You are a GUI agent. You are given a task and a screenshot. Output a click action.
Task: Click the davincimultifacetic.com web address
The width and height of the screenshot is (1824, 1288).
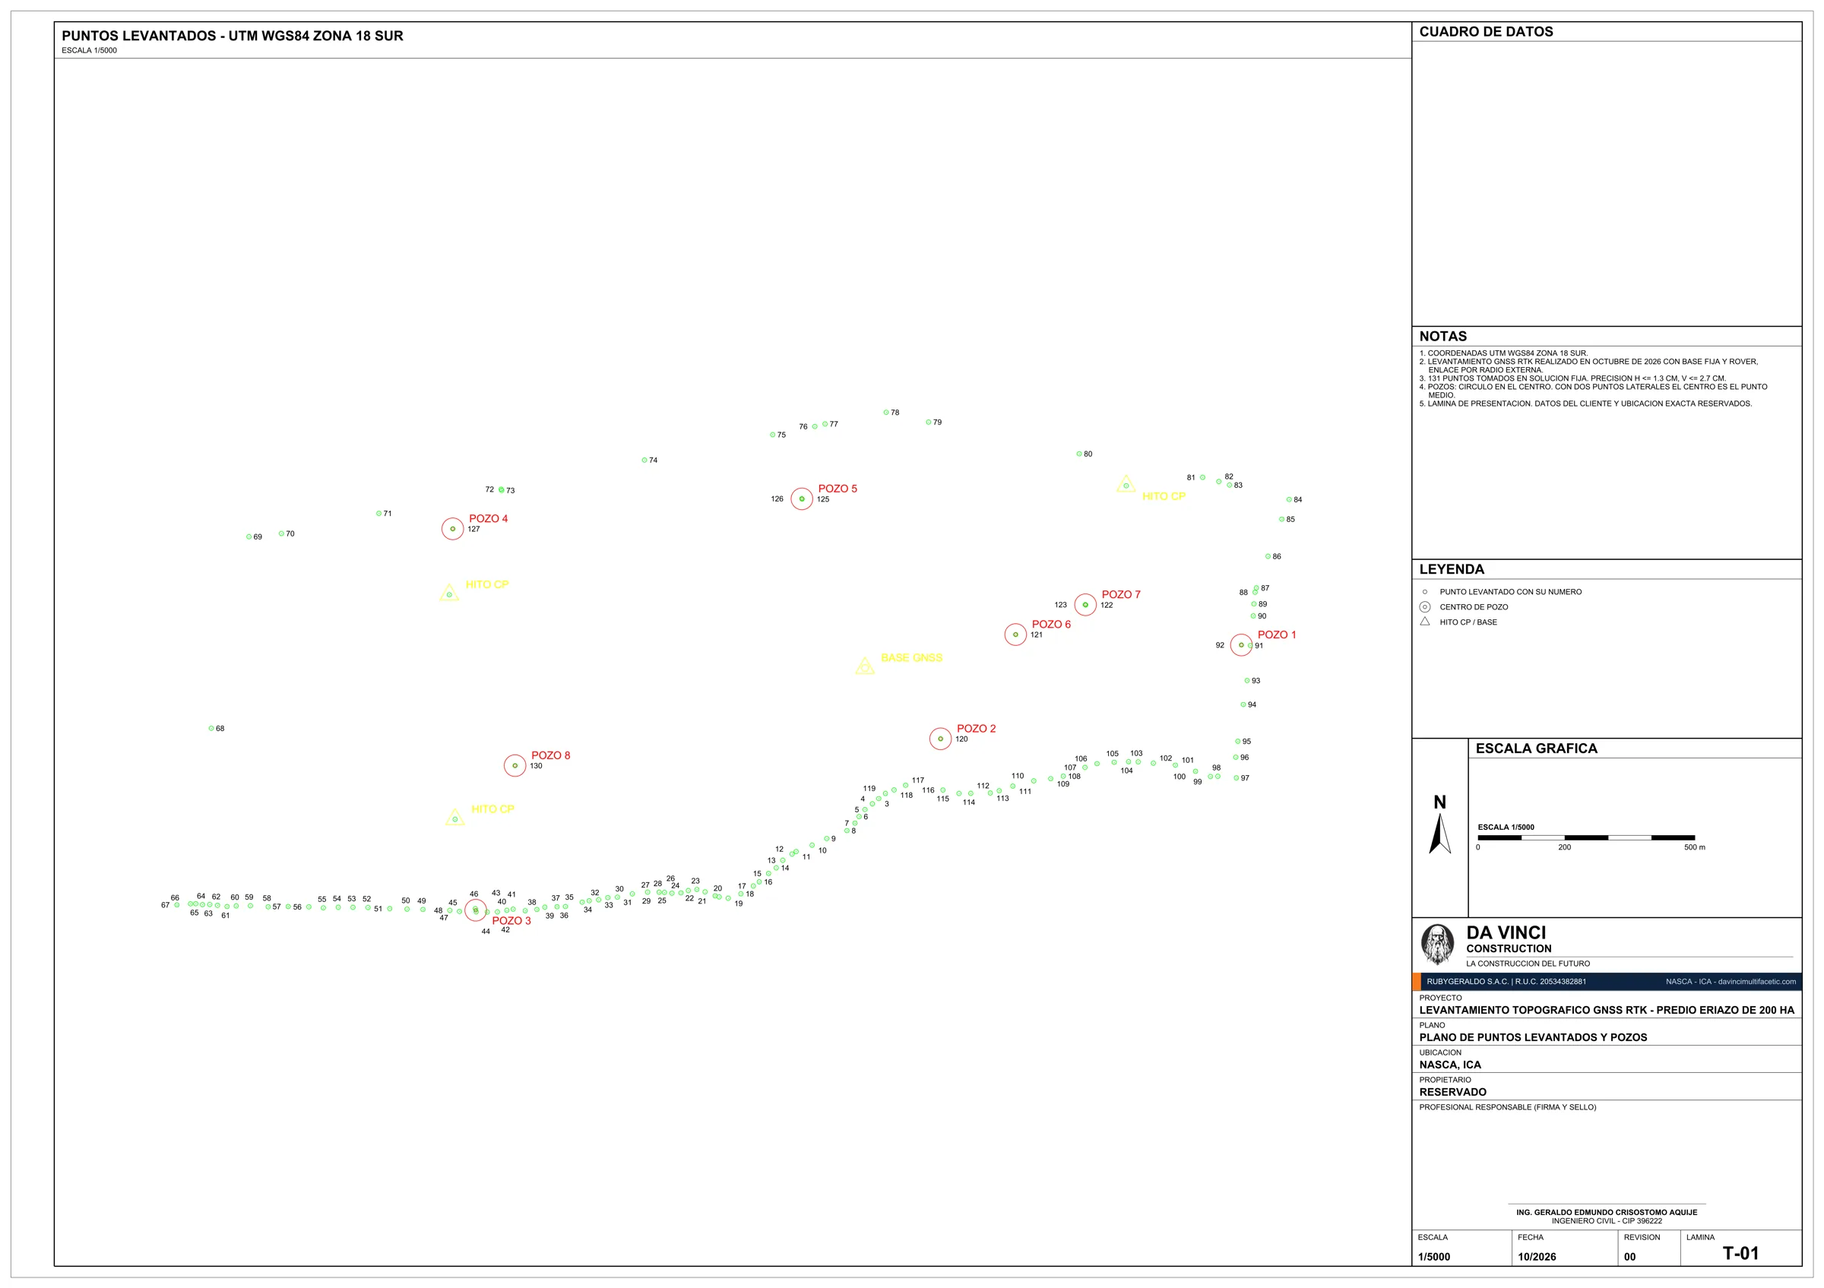(1756, 982)
